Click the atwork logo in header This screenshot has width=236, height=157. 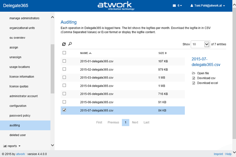point(116,6)
